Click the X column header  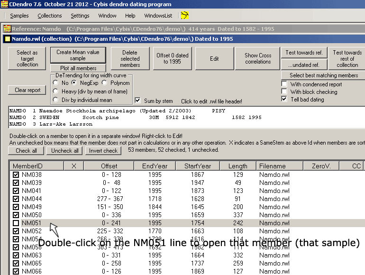point(74,166)
